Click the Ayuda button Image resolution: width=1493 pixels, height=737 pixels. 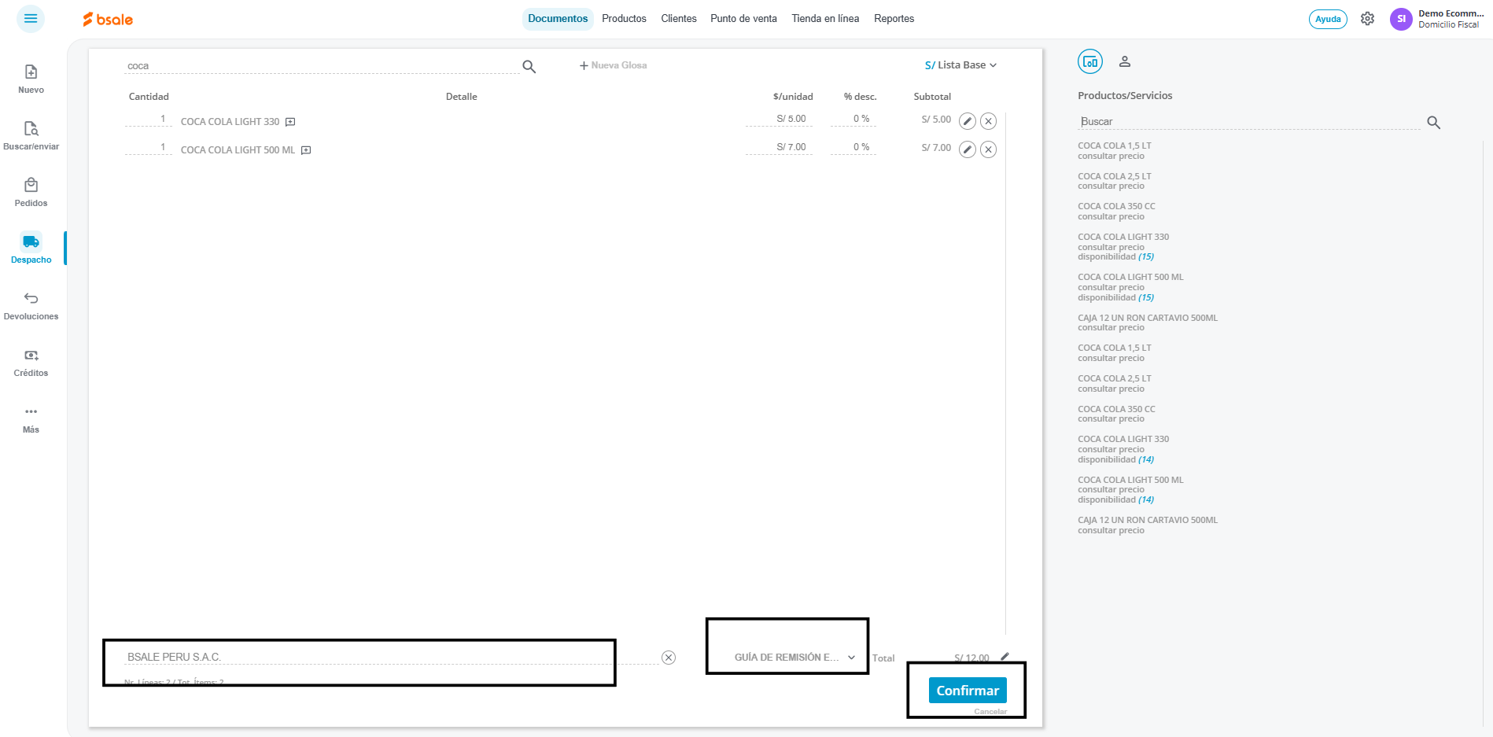click(x=1328, y=19)
